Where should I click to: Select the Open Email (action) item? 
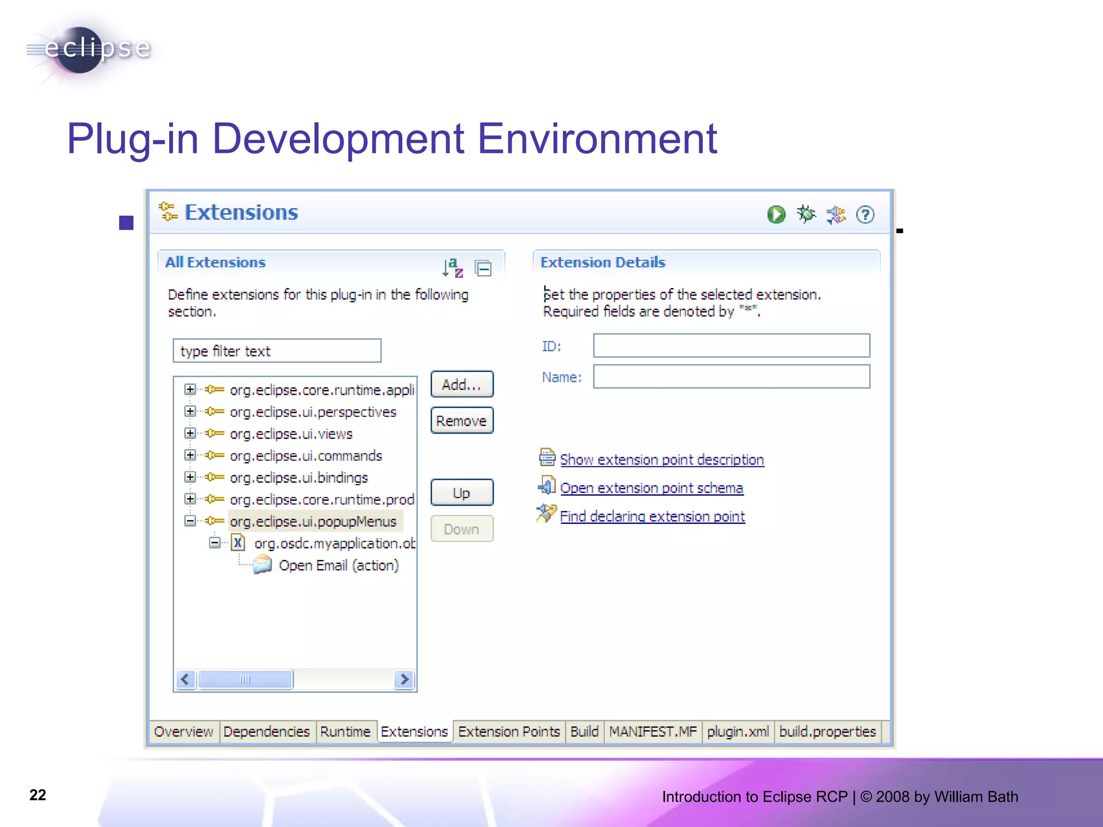pyautogui.click(x=339, y=565)
